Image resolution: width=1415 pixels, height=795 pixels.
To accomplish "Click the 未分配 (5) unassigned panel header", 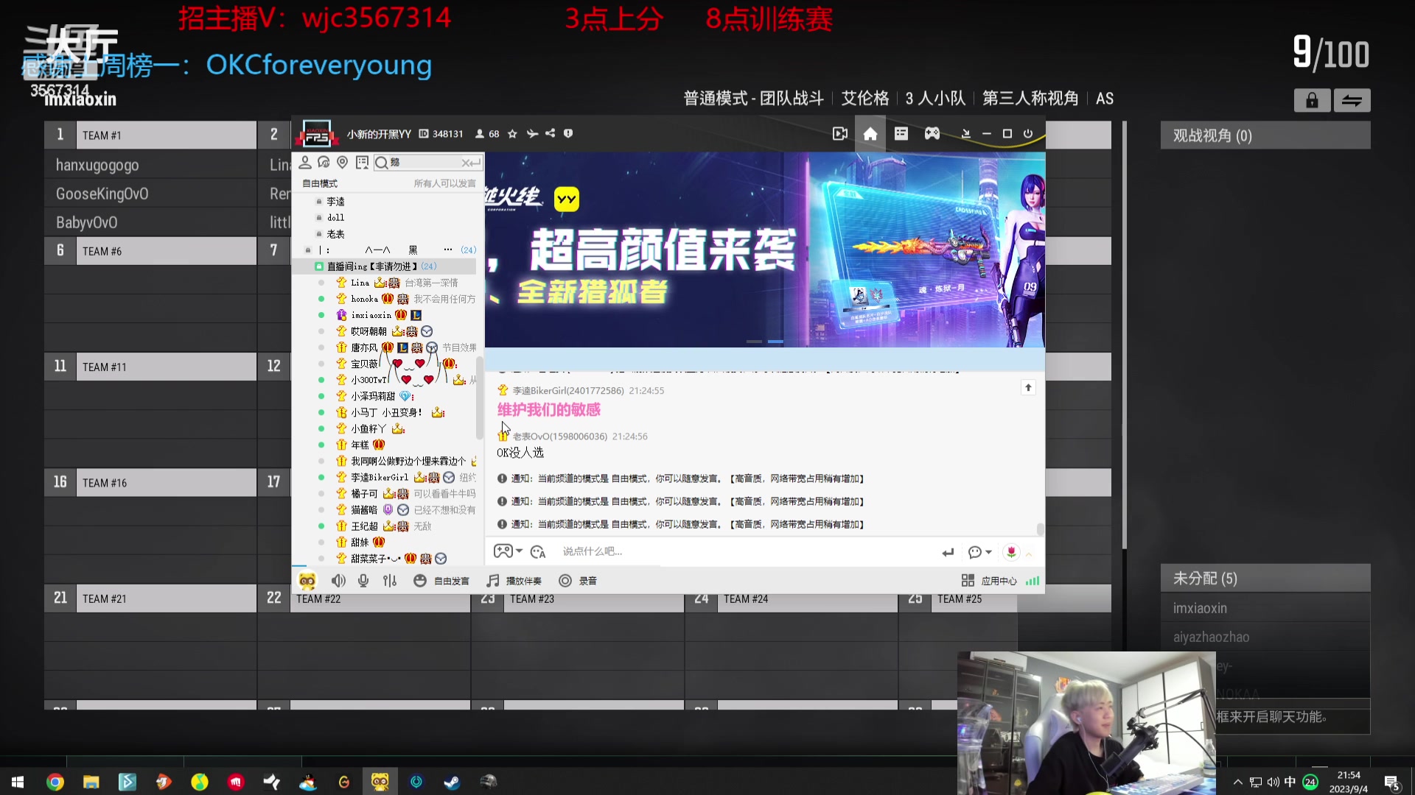I will [1265, 579].
